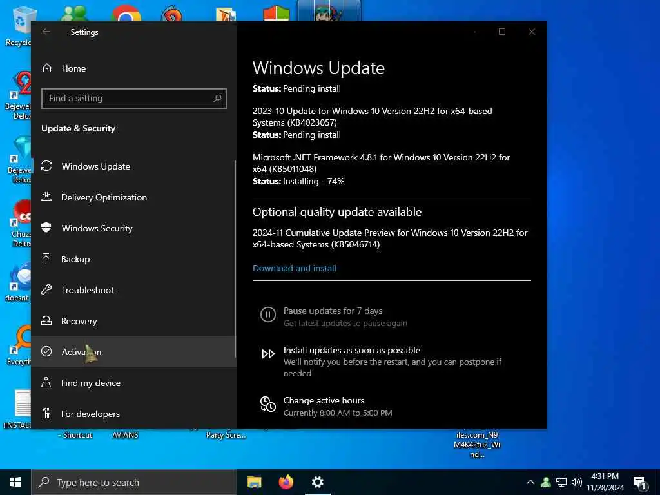Open the Windows Start menu

[x=15, y=482]
